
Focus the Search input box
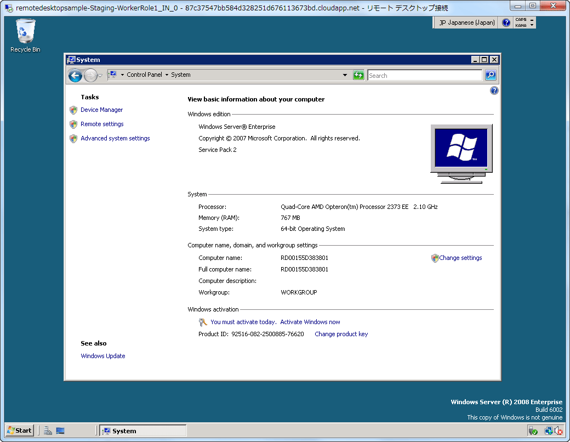(425, 75)
